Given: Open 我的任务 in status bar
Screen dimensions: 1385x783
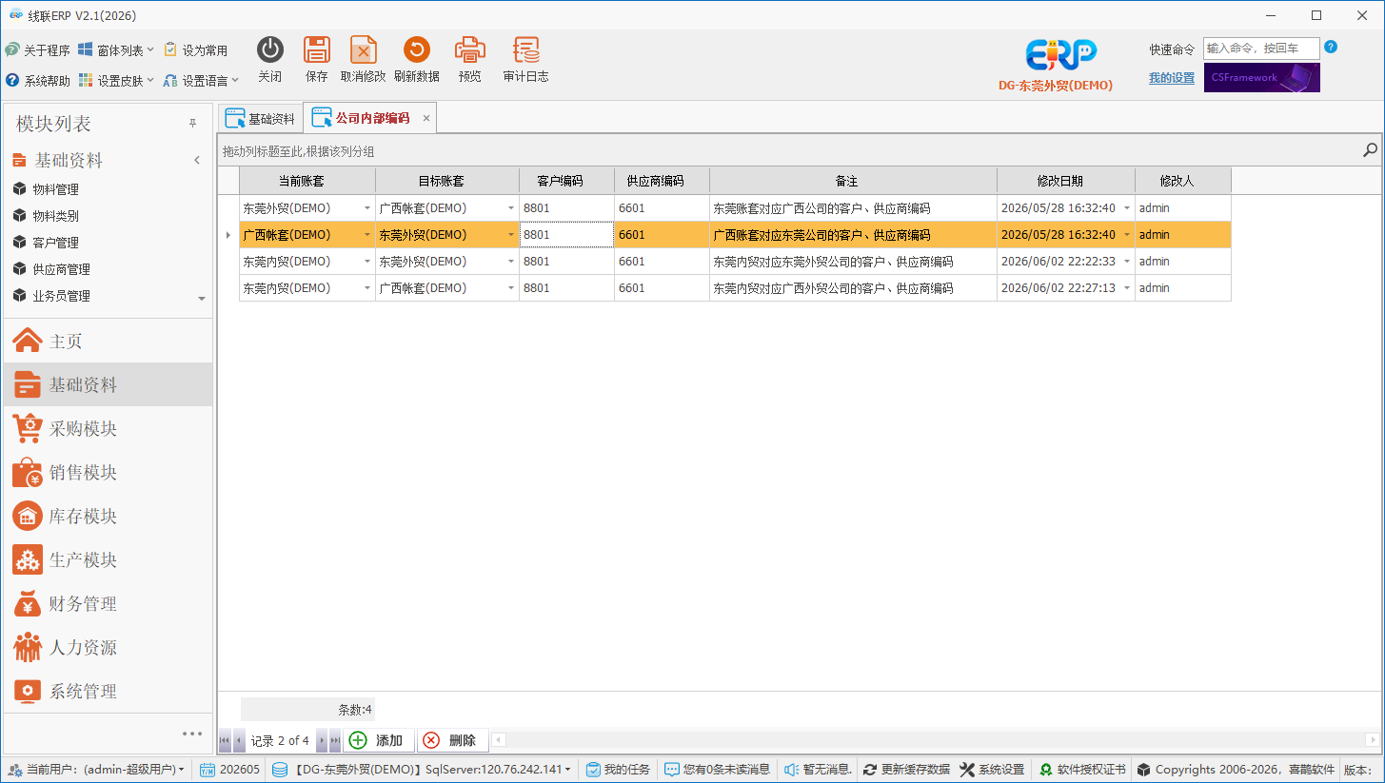Looking at the screenshot, I should (x=618, y=770).
